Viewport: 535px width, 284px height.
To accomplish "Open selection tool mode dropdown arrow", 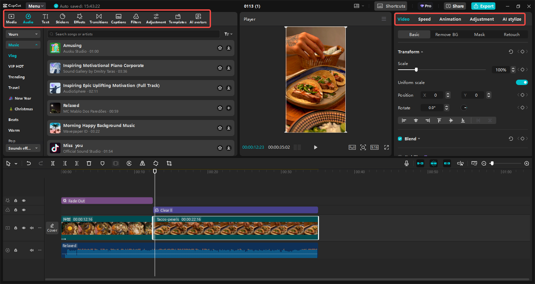I will tap(16, 163).
